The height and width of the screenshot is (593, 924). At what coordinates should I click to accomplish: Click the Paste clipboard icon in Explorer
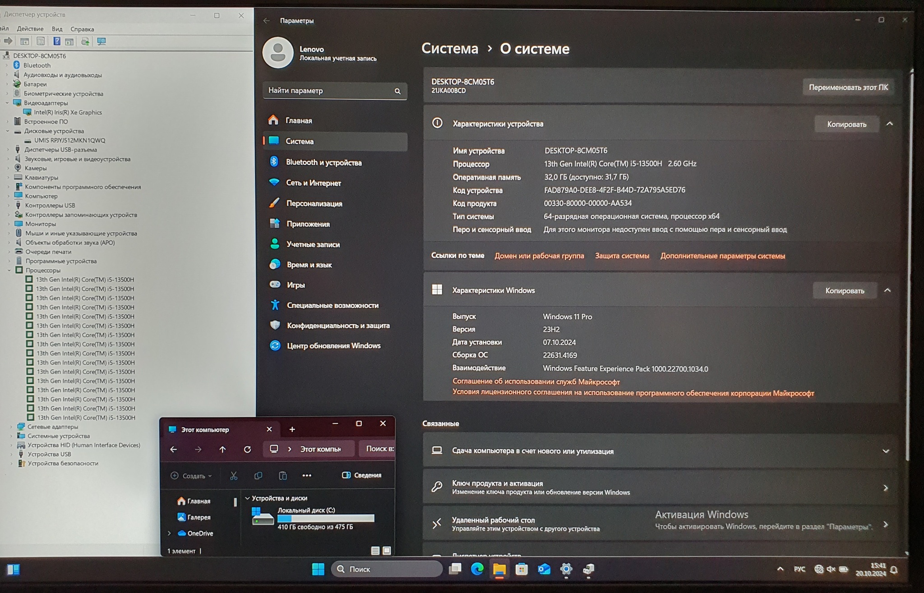tap(283, 476)
